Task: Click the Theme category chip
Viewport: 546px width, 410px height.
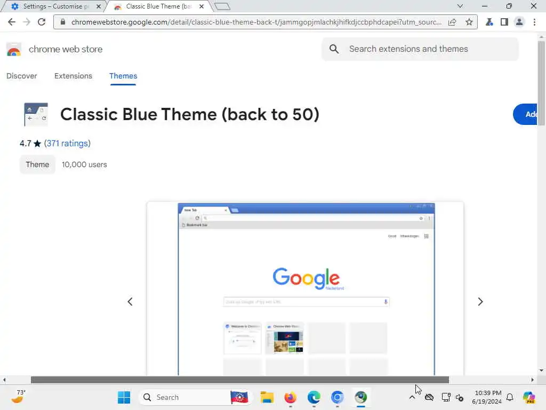Action: [x=37, y=164]
